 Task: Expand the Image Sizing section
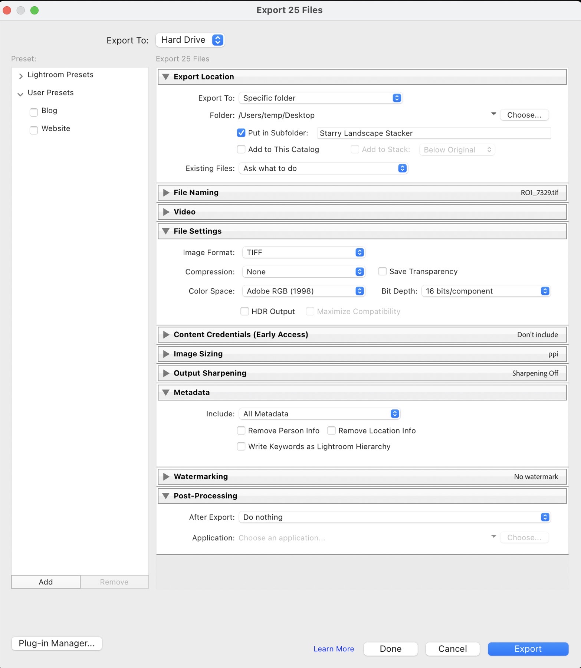pyautogui.click(x=166, y=354)
